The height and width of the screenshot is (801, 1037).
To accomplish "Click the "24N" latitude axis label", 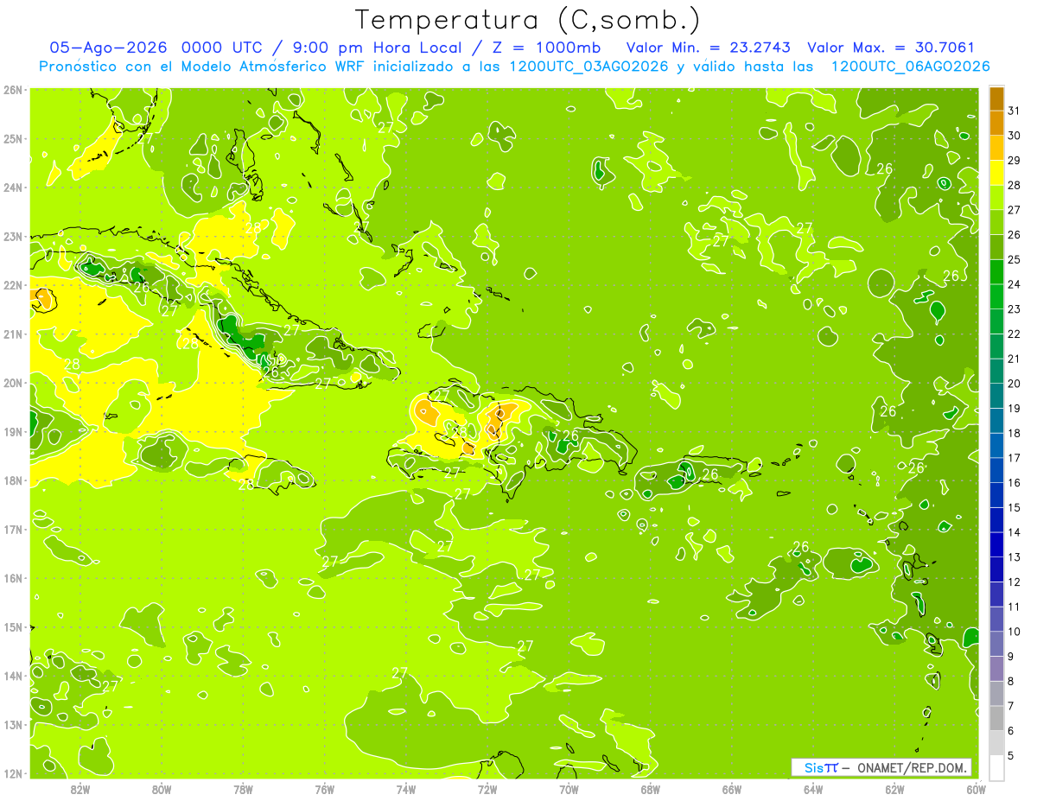I will click(14, 188).
